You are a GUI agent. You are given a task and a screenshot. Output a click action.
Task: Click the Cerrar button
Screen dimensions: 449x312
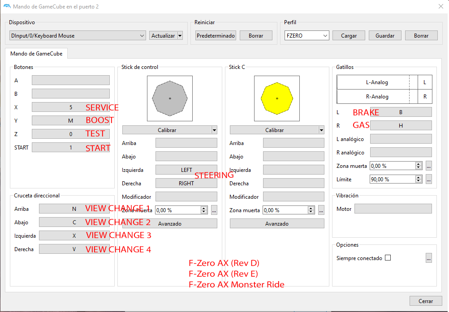pos(426,301)
